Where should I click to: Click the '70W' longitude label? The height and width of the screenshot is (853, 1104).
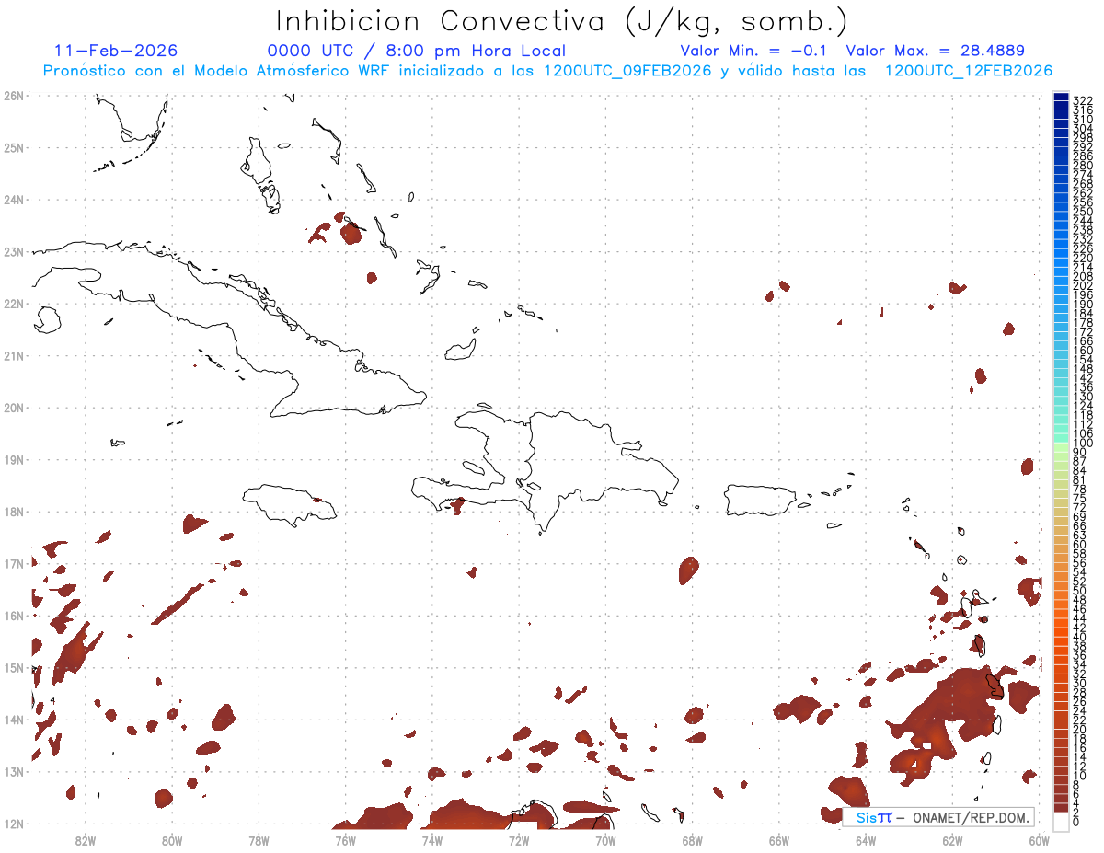[605, 840]
